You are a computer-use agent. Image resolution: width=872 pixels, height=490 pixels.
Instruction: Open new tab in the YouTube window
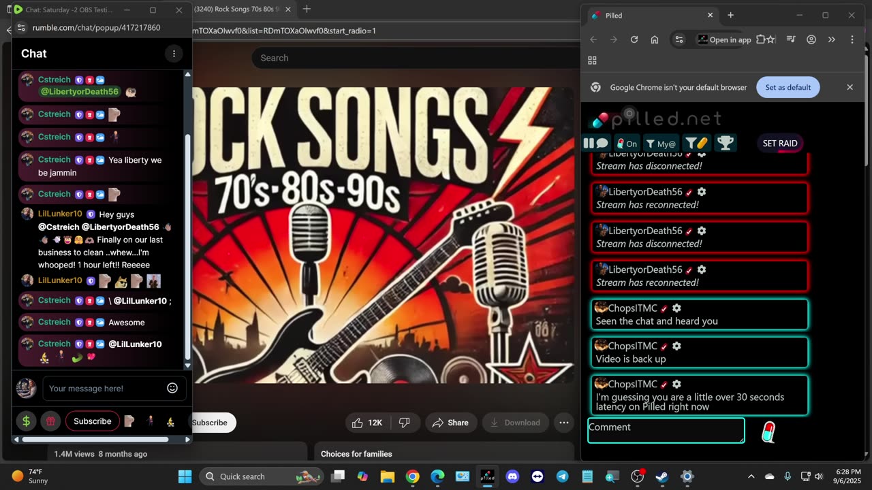coord(307,9)
